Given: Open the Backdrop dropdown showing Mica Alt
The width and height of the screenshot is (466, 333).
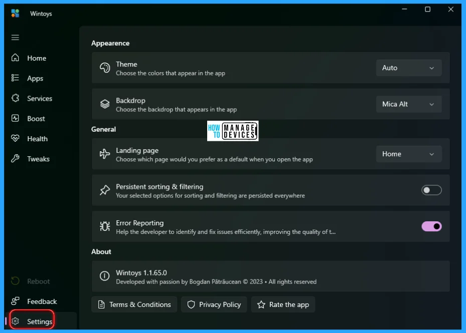Looking at the screenshot, I should pos(409,104).
